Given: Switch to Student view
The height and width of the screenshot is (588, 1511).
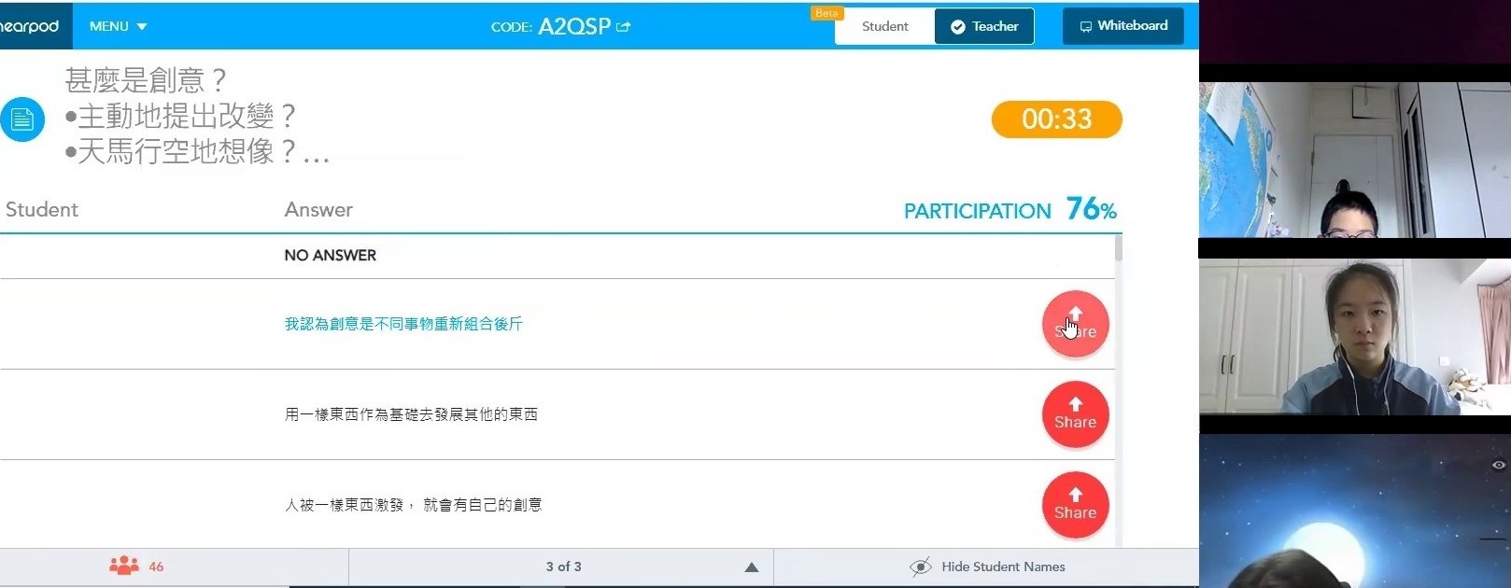Looking at the screenshot, I should pos(884,26).
